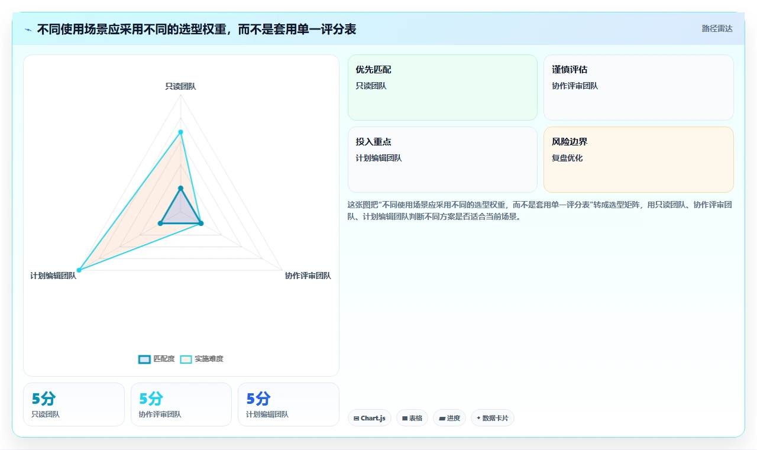
Task: Click the 数据卡片 chip icon
Action: pos(478,418)
